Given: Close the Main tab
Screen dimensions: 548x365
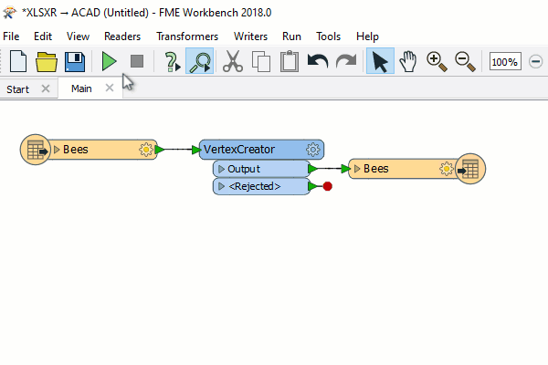Looking at the screenshot, I should click(110, 88).
